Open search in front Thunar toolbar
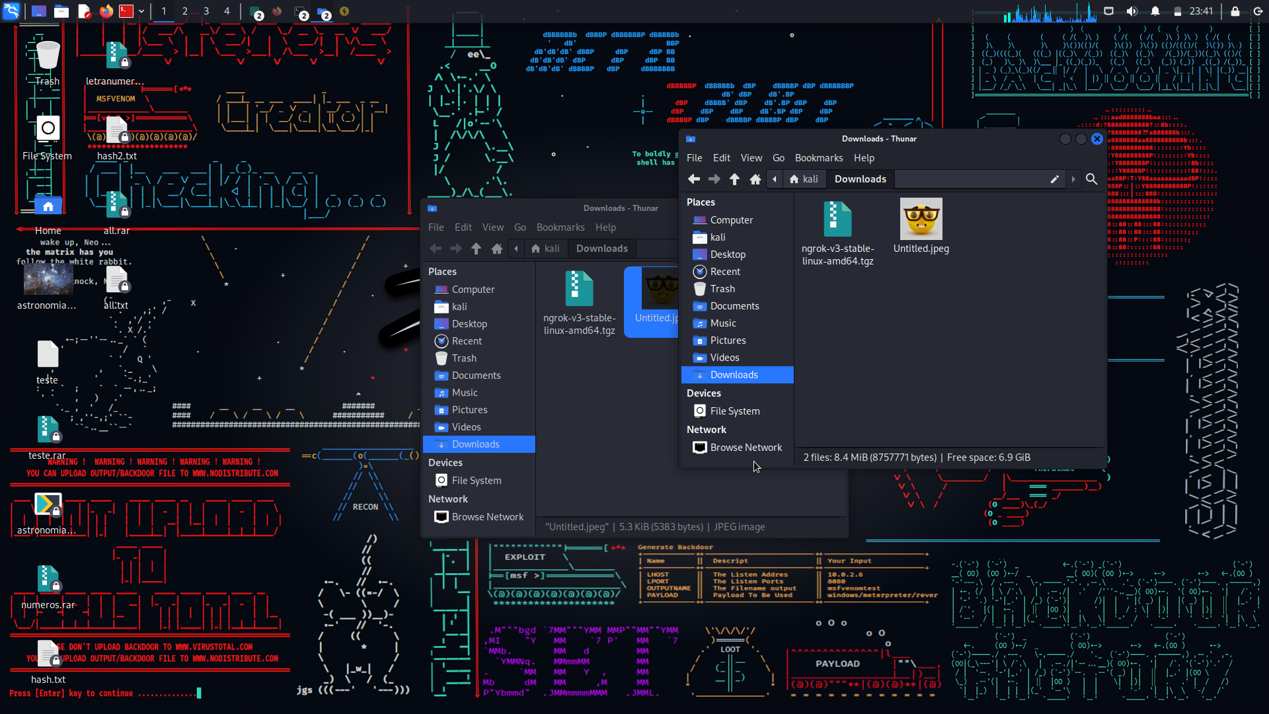This screenshot has height=714, width=1269. click(x=1091, y=179)
